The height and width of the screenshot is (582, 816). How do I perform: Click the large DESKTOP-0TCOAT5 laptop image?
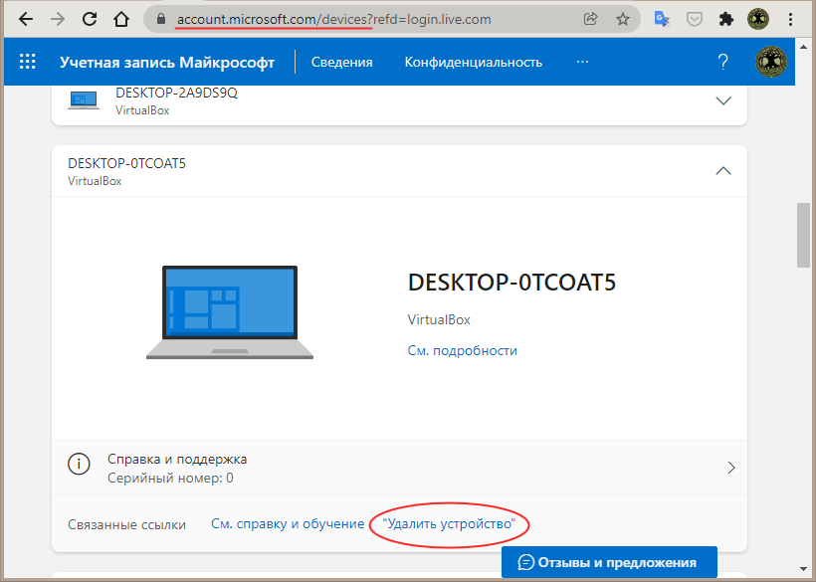(230, 312)
